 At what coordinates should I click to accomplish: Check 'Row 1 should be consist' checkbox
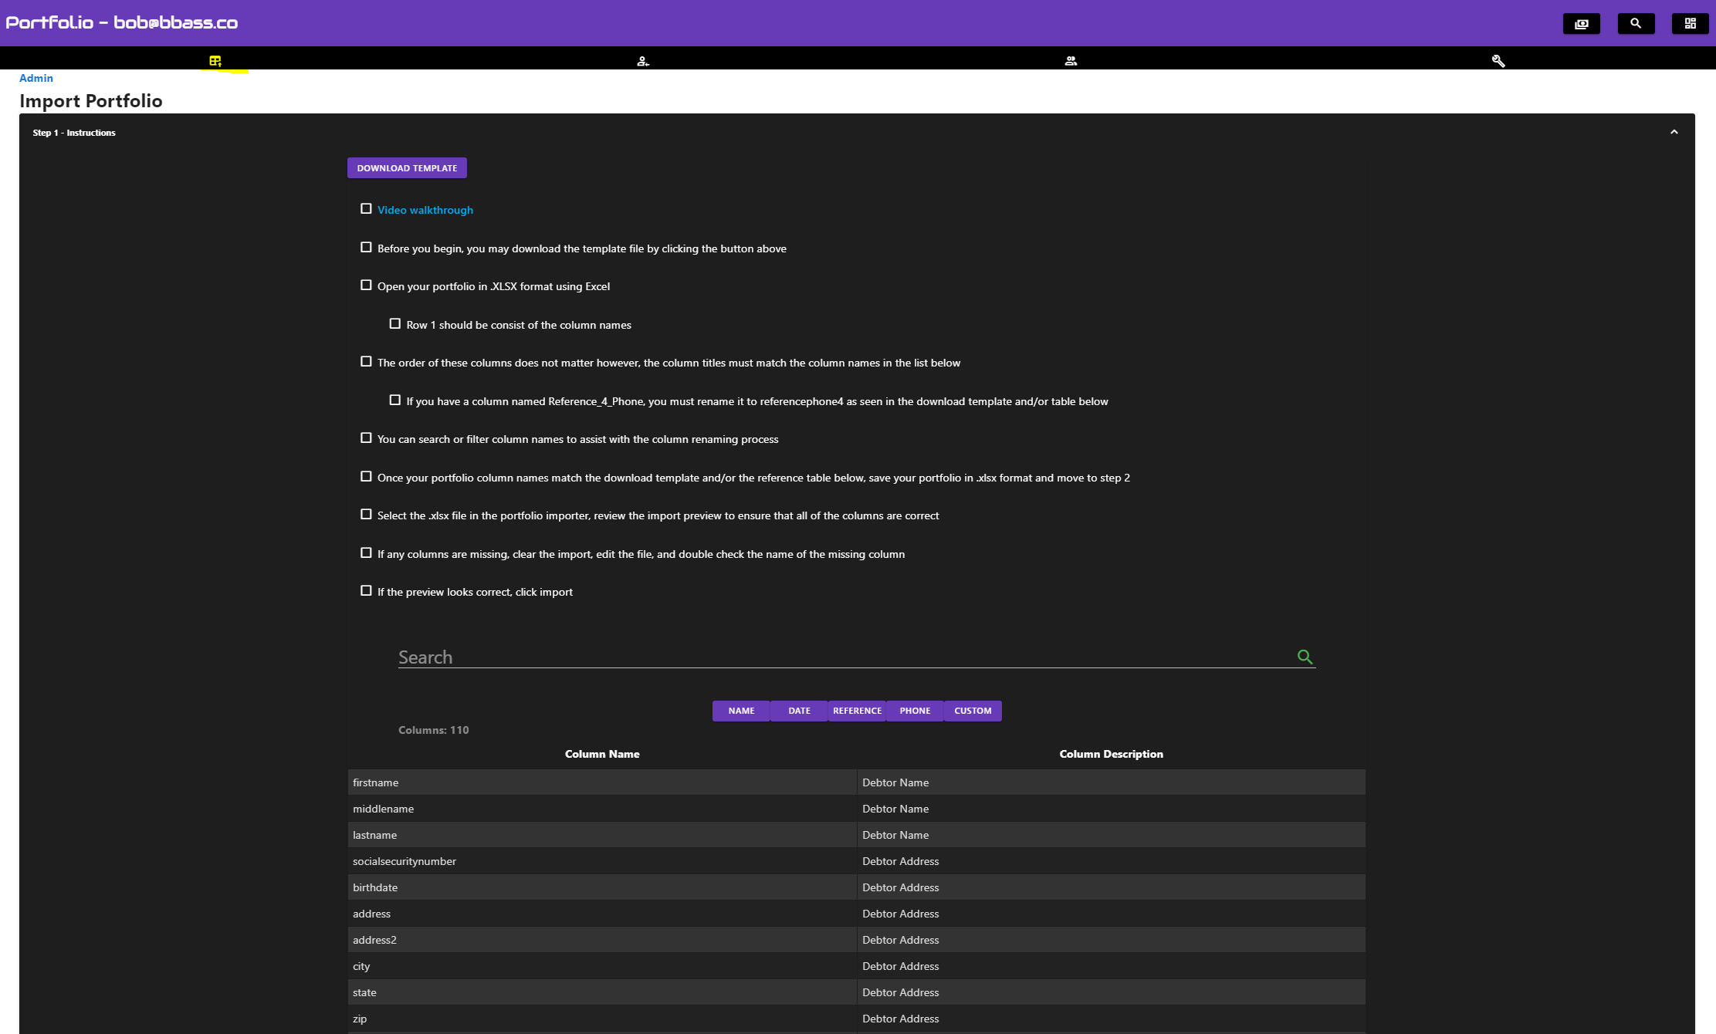tap(395, 324)
